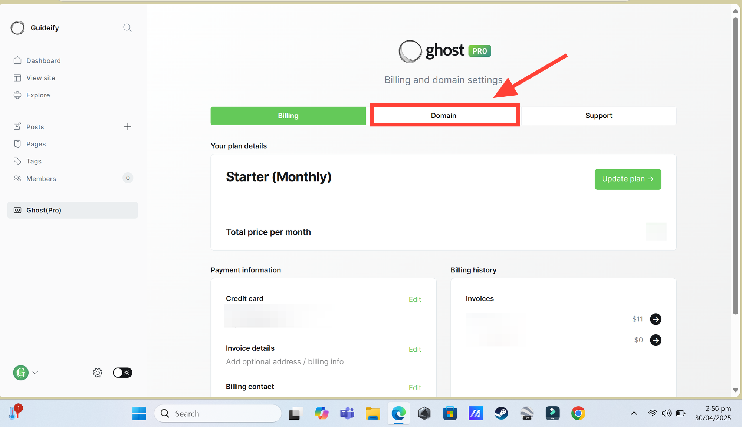The image size is (742, 427).
Task: Click the 'Starter (Monthly)' plan heading
Action: (279, 177)
